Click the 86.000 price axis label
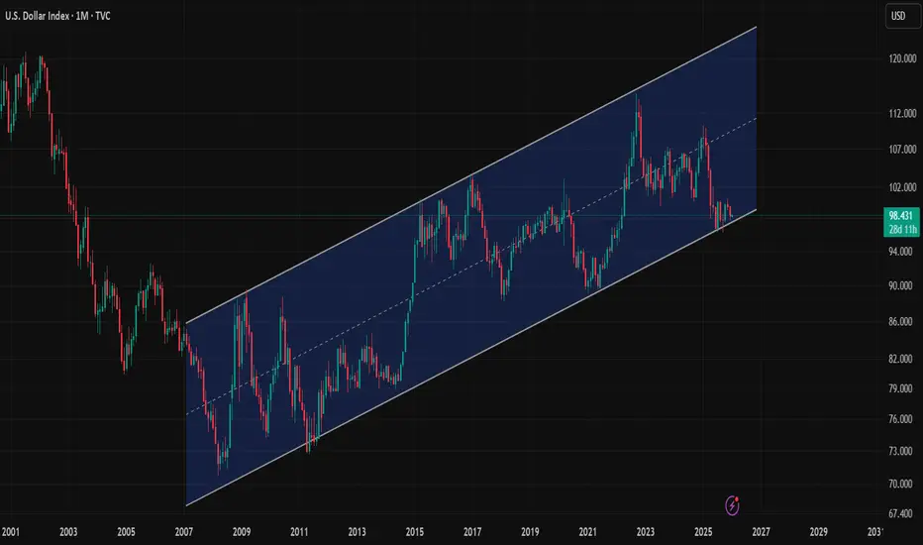The height and width of the screenshot is (545, 923). (x=902, y=322)
